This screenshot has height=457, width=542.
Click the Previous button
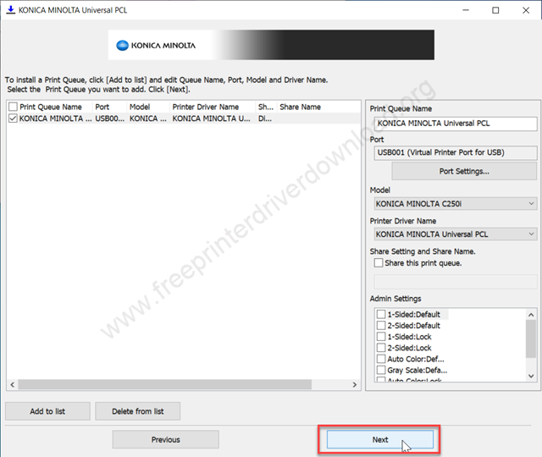[166, 439]
